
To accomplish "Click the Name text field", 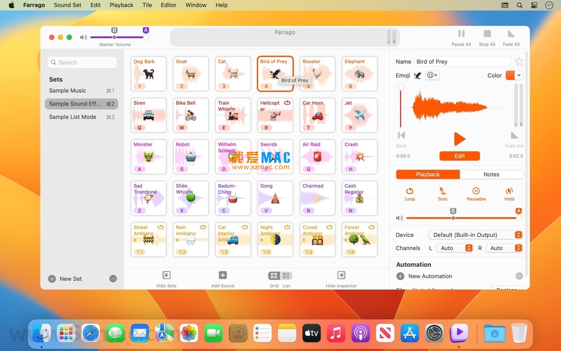I will click(462, 61).
